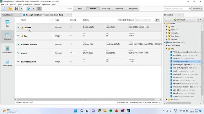
Task: Click the global search input field
Action: pyautogui.click(x=176, y=9)
